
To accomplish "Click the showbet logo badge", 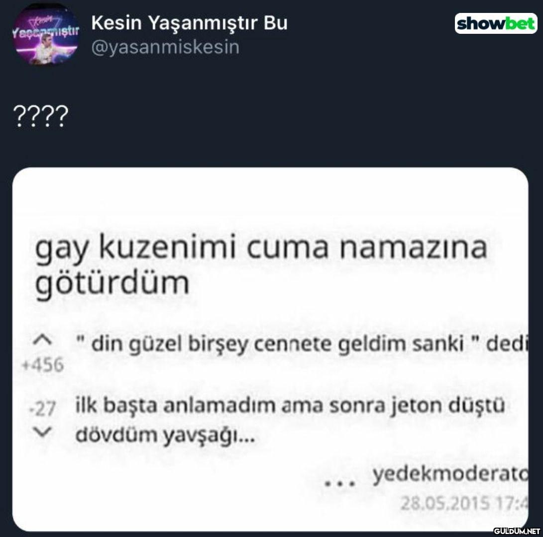I will [x=496, y=23].
